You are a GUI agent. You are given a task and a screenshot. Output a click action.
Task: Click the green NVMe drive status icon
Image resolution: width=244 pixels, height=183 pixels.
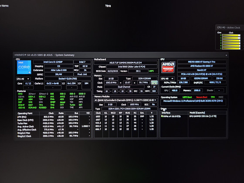(x=162, y=116)
